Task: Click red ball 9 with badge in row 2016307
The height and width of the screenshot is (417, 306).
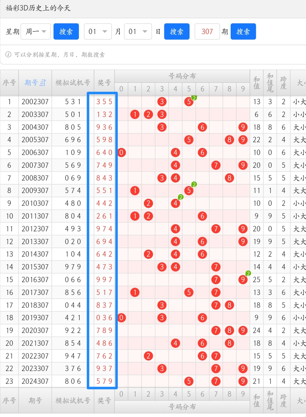Action: pyautogui.click(x=243, y=280)
